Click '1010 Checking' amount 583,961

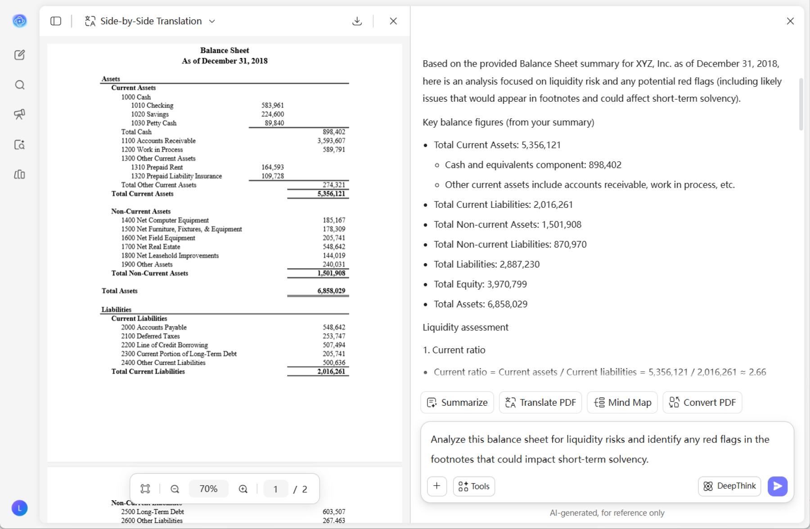click(x=272, y=106)
